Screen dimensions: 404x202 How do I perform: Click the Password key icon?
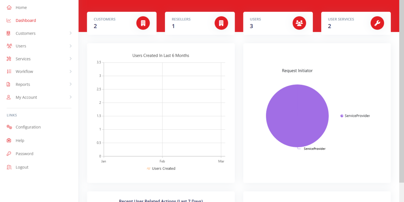point(9,154)
